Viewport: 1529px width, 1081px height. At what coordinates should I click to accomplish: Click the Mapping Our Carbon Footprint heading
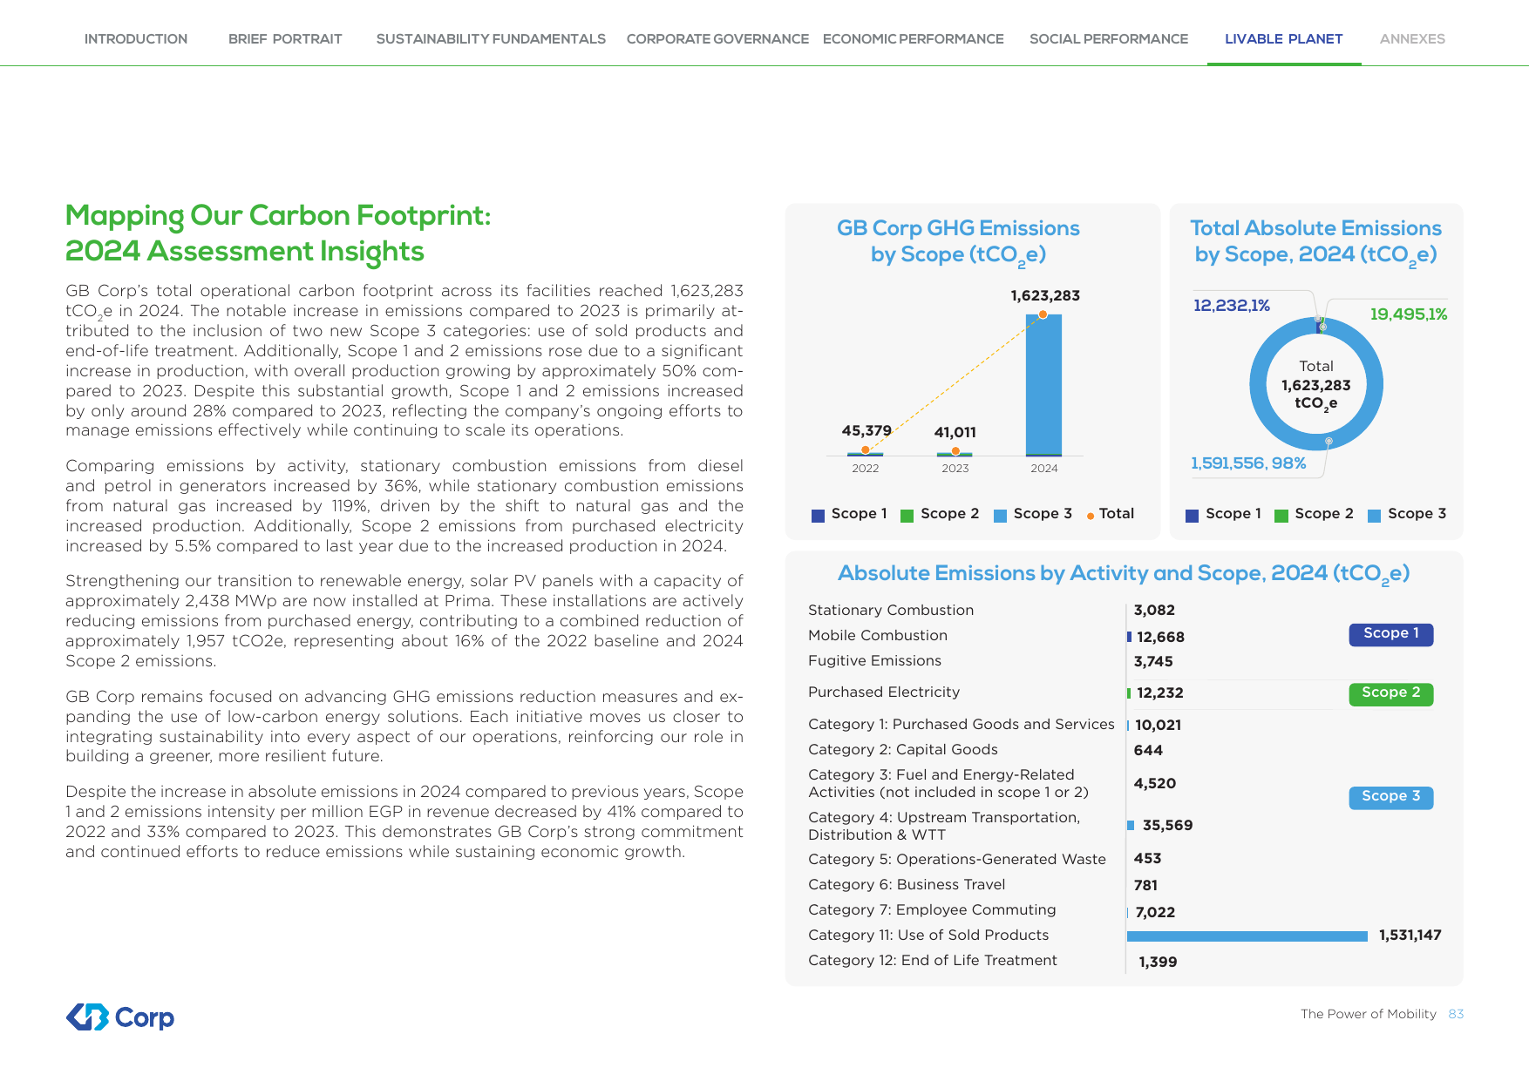[x=278, y=233]
